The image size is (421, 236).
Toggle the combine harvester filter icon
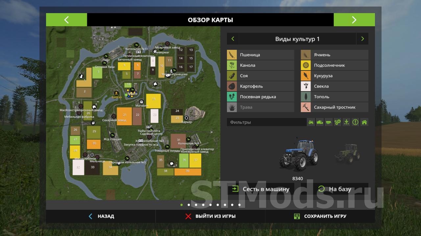tap(320, 122)
